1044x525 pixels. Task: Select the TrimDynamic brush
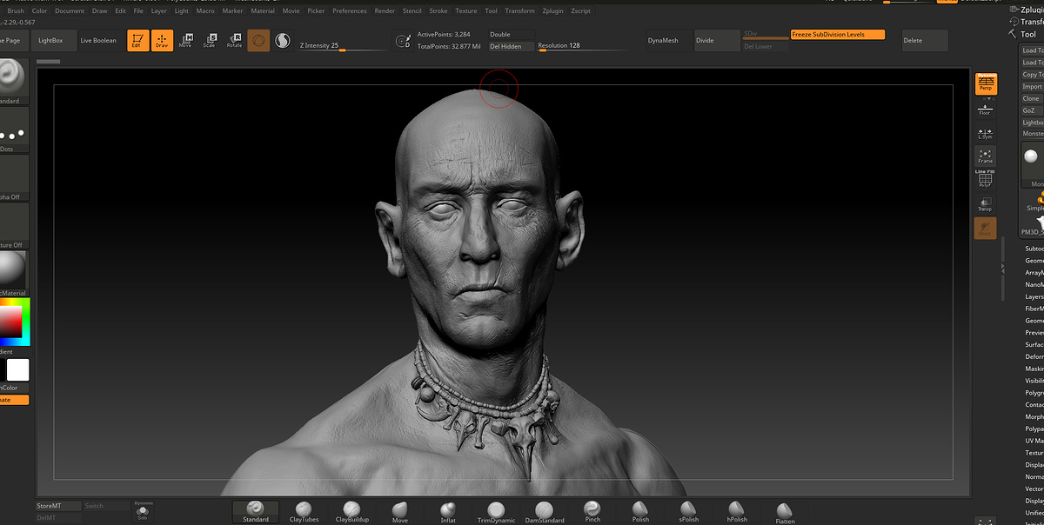tap(496, 511)
